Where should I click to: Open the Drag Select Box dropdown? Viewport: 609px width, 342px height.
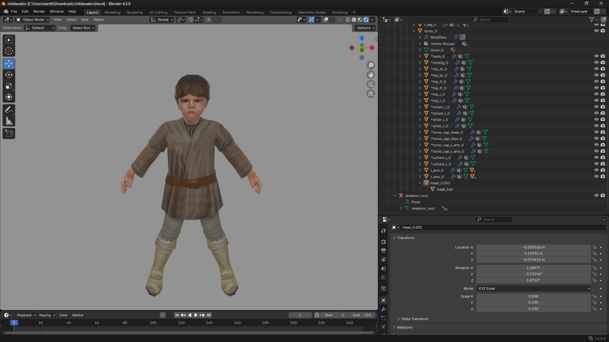pyautogui.click(x=83, y=28)
